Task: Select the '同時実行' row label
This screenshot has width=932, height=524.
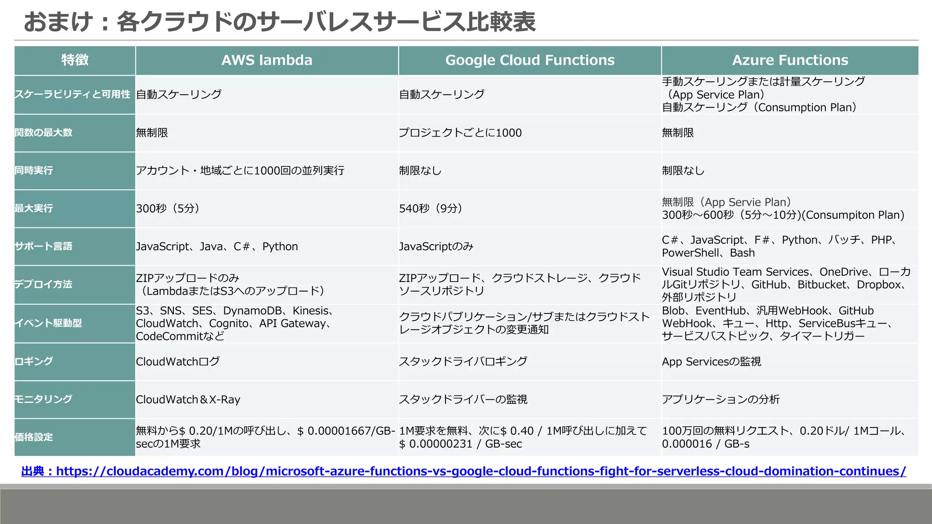Action: click(75, 171)
